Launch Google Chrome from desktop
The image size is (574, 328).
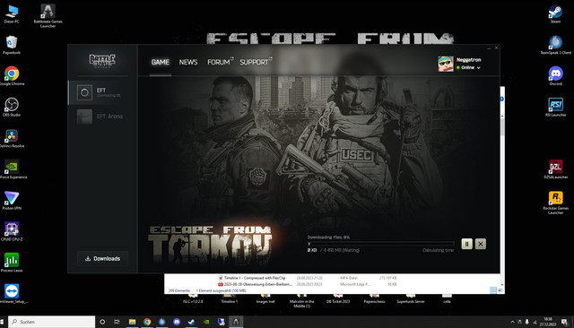point(12,76)
